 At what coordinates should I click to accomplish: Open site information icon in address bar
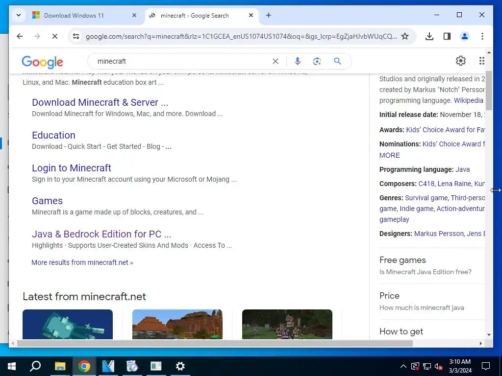76,36
